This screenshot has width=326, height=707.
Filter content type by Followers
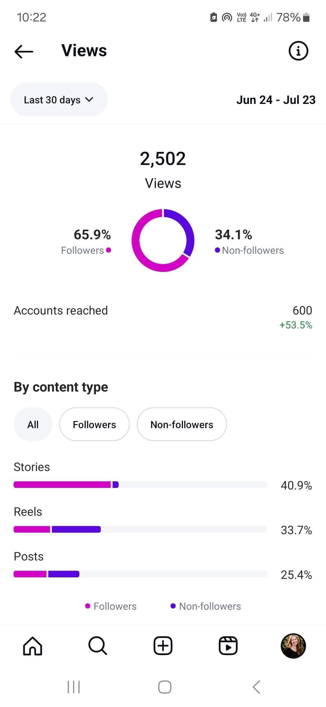pyautogui.click(x=94, y=425)
